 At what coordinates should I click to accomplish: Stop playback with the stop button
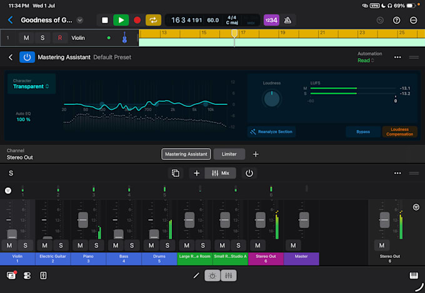tap(105, 20)
